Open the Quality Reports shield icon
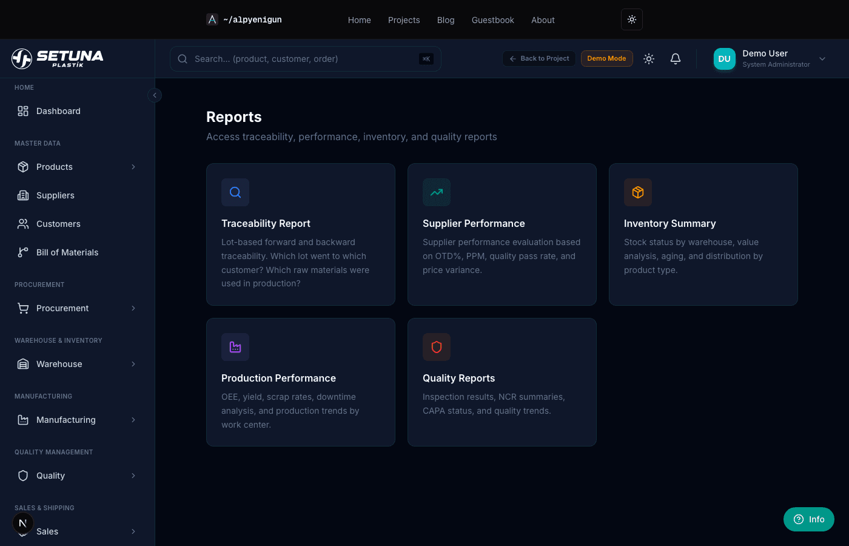Screen dimensions: 849x546 437,346
